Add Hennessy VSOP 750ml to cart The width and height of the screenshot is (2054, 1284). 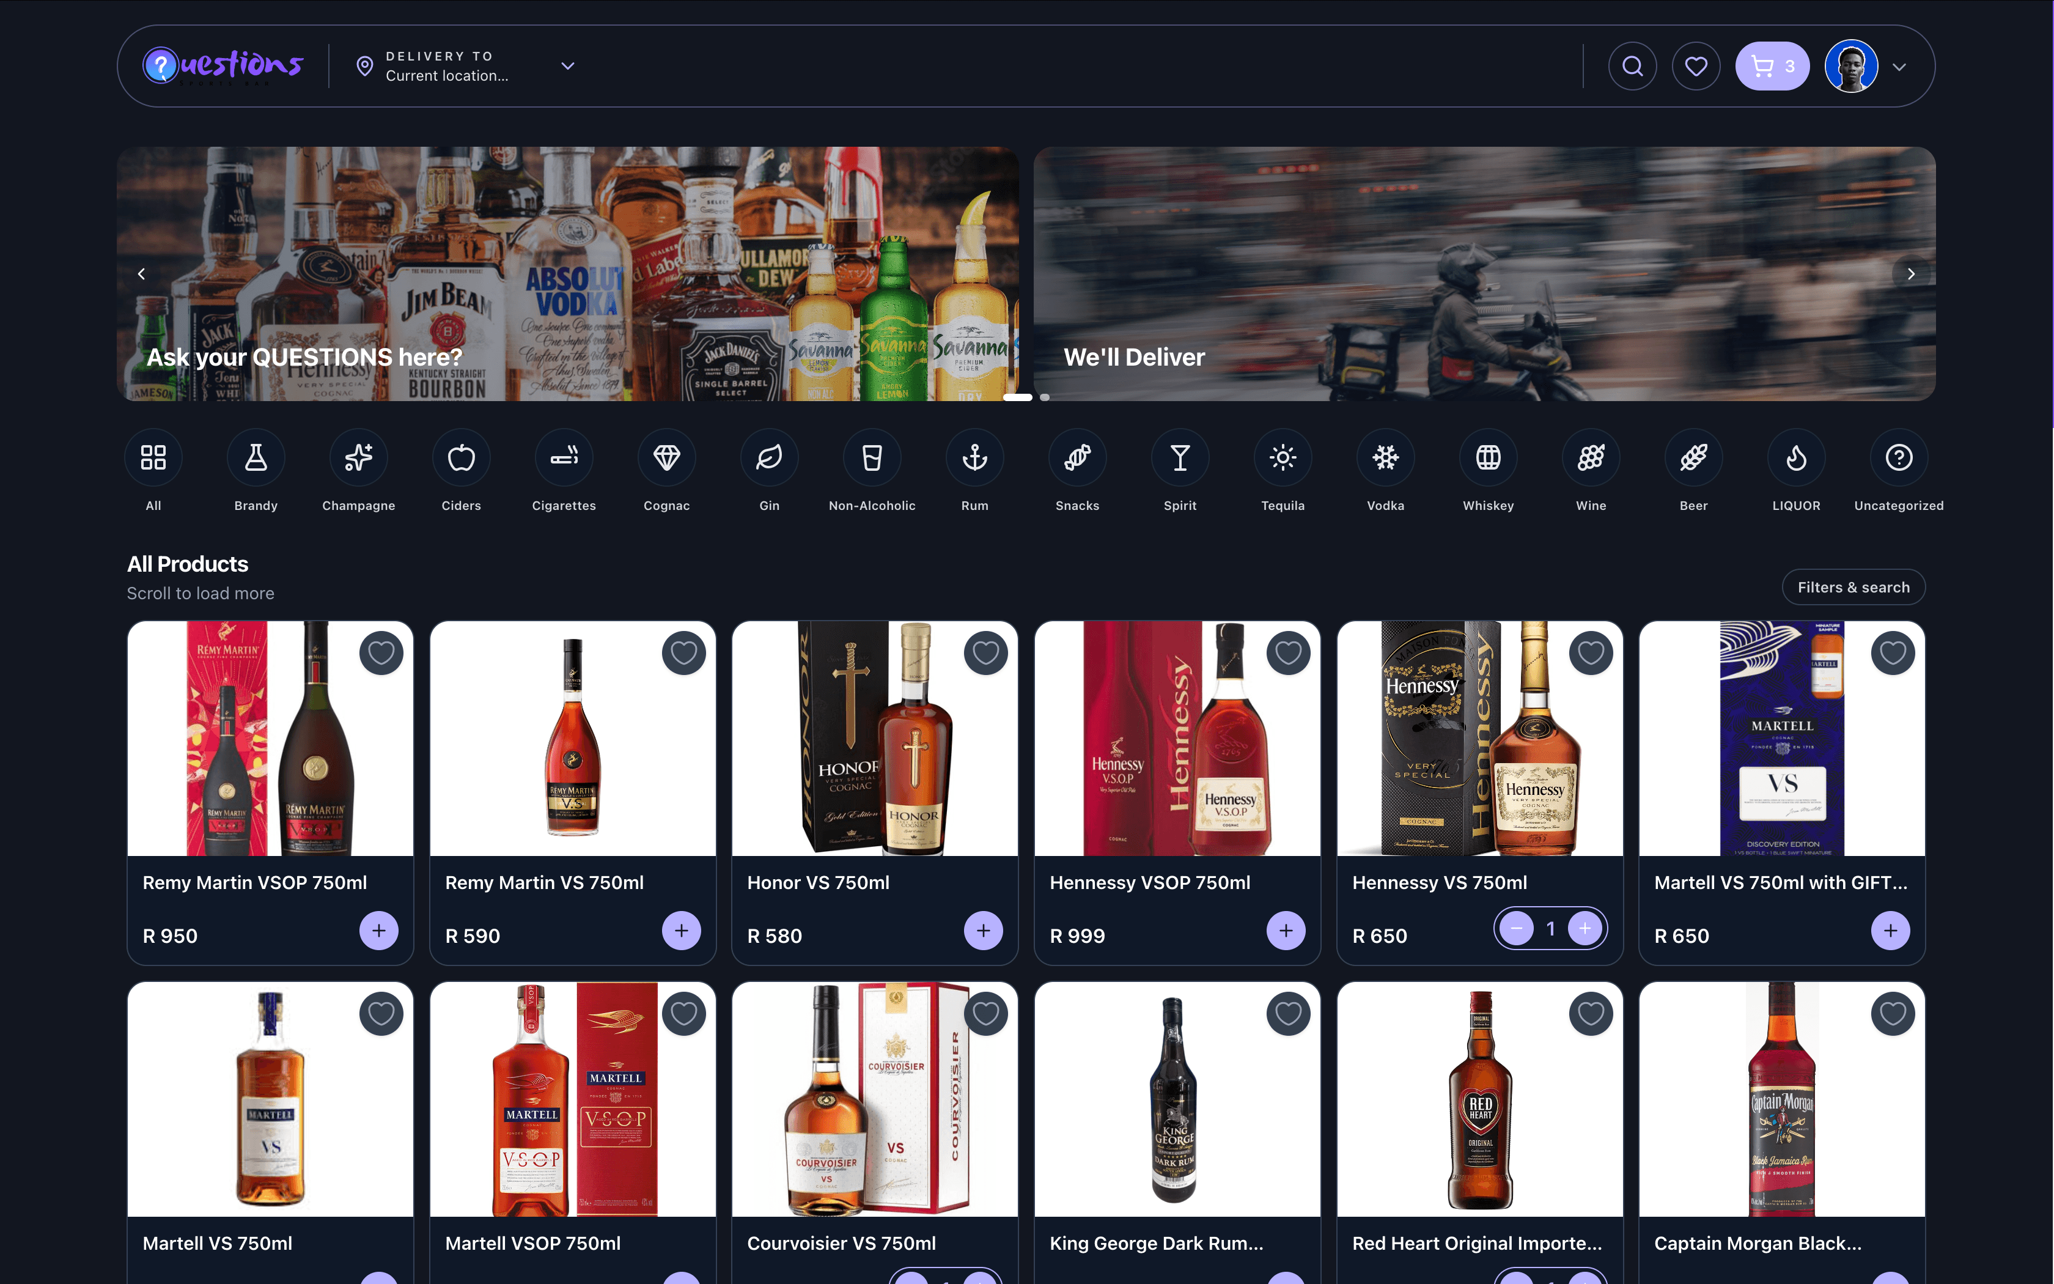click(x=1286, y=931)
